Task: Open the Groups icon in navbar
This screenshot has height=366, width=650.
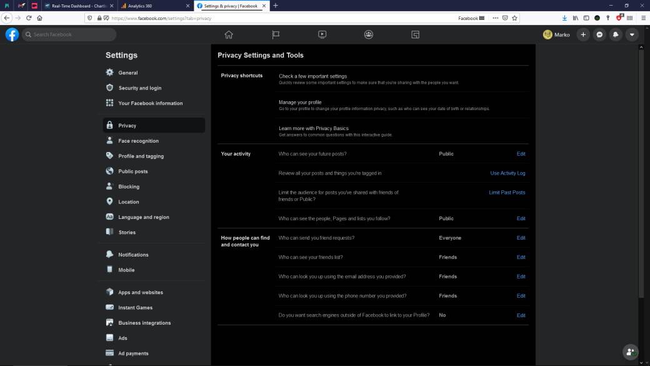Action: tap(369, 34)
